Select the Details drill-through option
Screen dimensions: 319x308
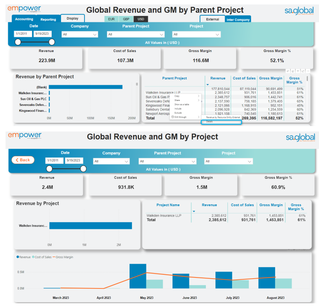click(222, 122)
